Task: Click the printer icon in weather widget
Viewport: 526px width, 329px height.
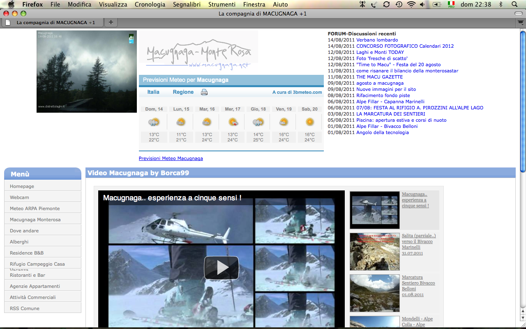Action: 204,93
